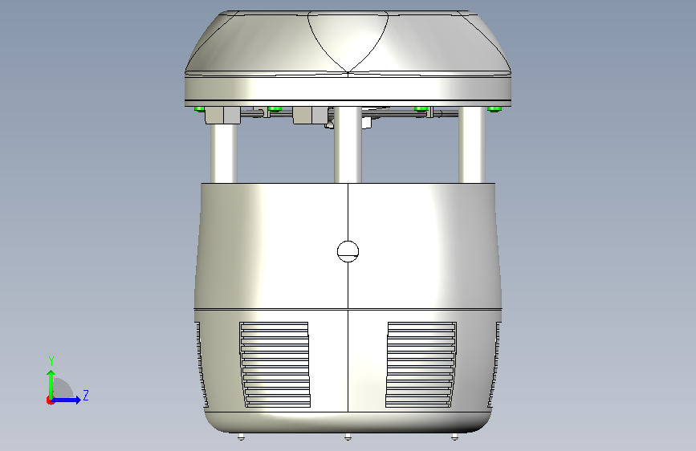Select the left foot at the base bottom
This screenshot has height=451, width=696.
(x=241, y=437)
